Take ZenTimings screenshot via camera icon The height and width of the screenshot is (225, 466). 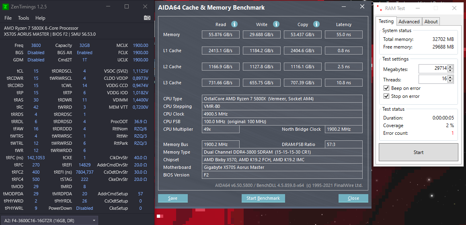pyautogui.click(x=147, y=18)
